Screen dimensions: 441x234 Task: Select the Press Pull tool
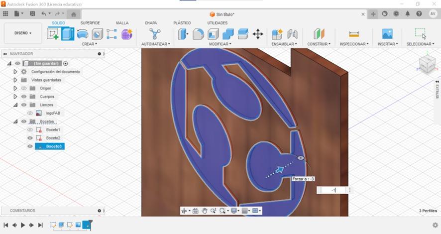pyautogui.click(x=183, y=34)
